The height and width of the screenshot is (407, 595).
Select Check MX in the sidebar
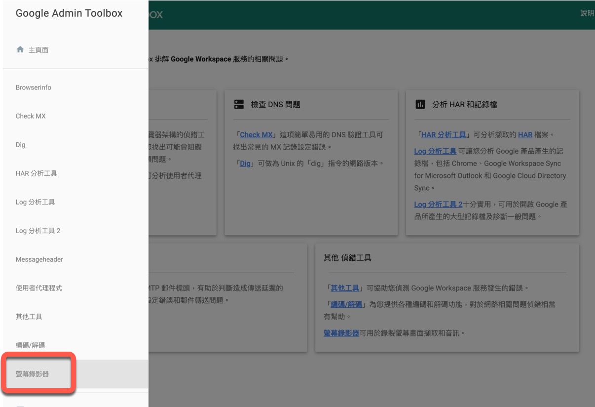31,116
